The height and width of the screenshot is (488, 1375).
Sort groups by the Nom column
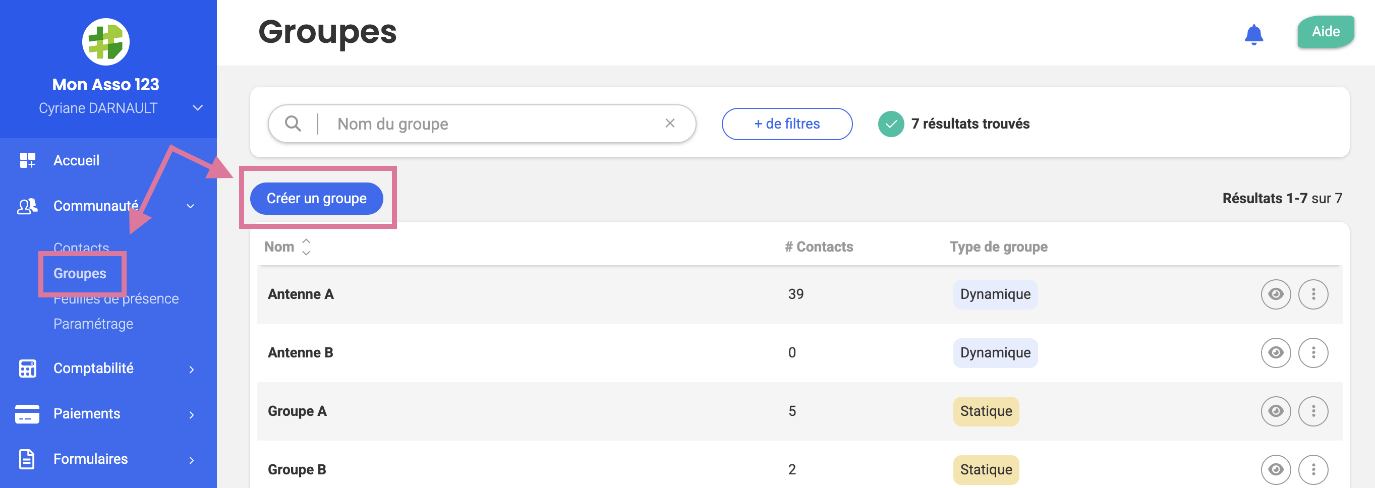pos(306,247)
